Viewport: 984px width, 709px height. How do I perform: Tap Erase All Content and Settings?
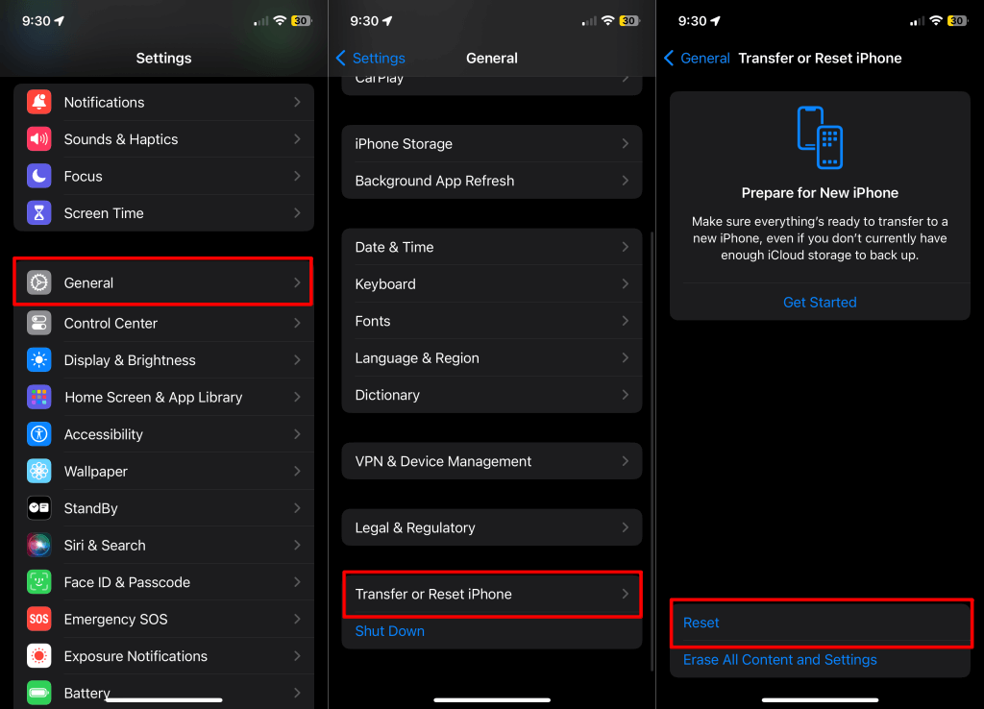tap(780, 660)
